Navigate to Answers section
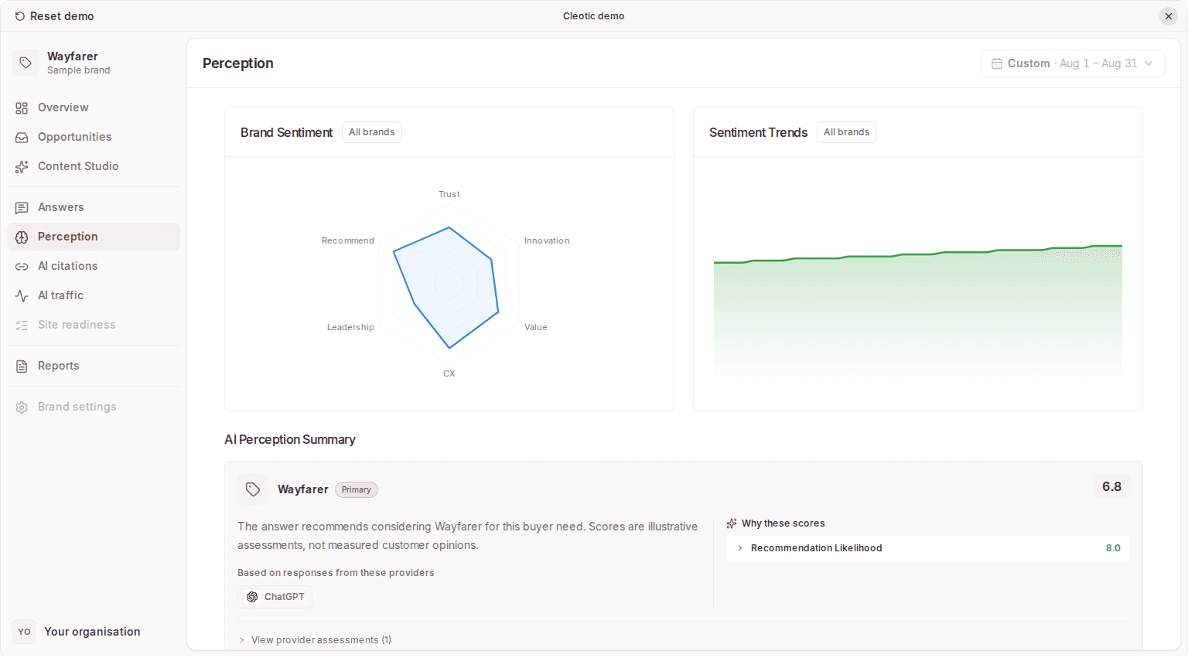 94,207
